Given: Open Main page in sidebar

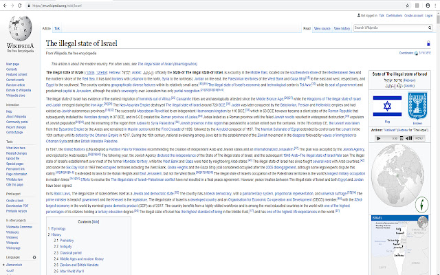Looking at the screenshot, I should point(12,64).
